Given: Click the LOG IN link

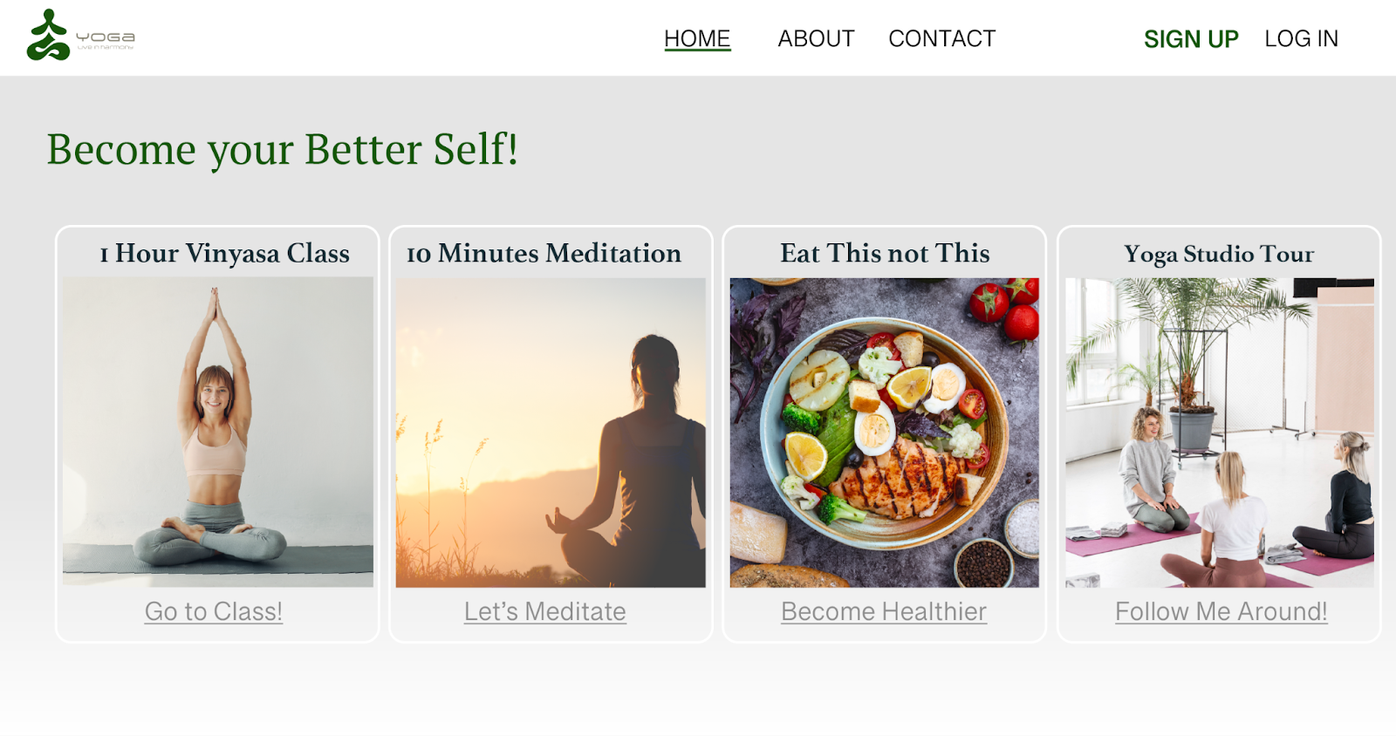Looking at the screenshot, I should point(1301,39).
